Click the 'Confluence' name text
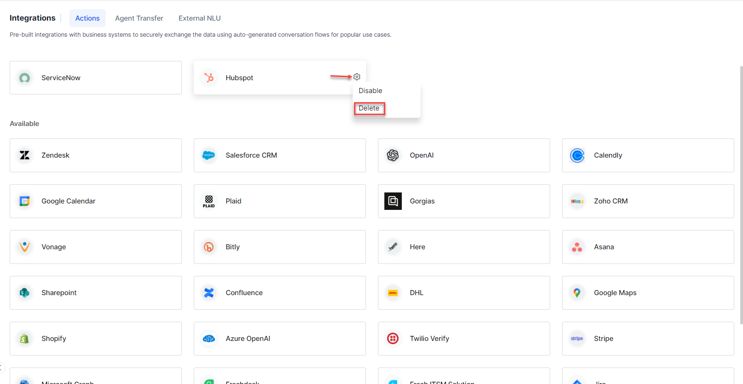Viewport: 743px width, 384px height. 244,293
